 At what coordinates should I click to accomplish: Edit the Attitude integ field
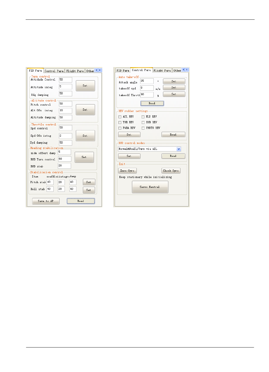click(x=65, y=87)
